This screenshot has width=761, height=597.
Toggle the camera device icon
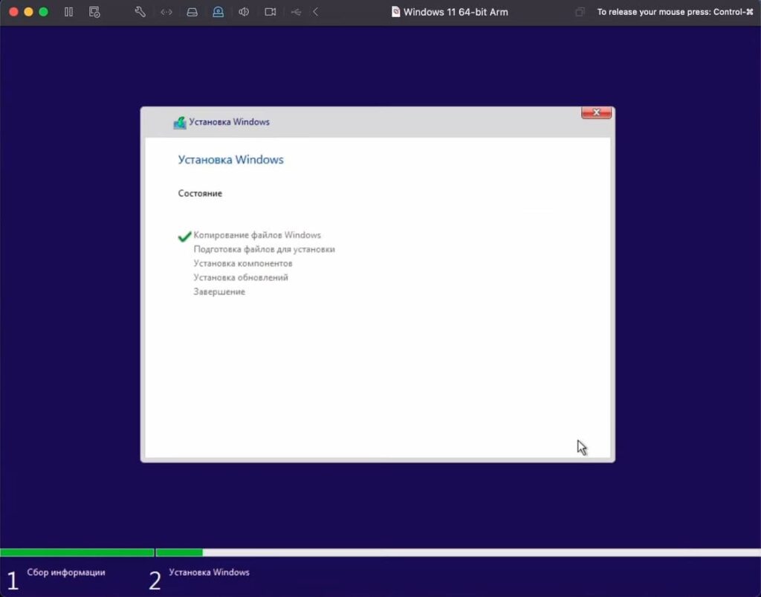(x=271, y=12)
